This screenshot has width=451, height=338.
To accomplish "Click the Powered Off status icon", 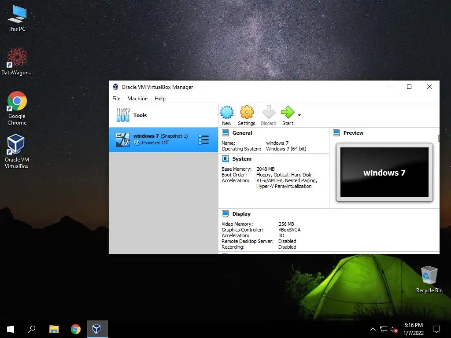I will pos(137,143).
